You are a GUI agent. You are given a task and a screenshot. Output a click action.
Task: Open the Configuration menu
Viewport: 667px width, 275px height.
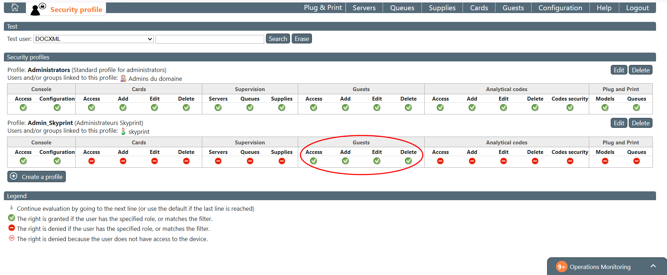tap(560, 8)
